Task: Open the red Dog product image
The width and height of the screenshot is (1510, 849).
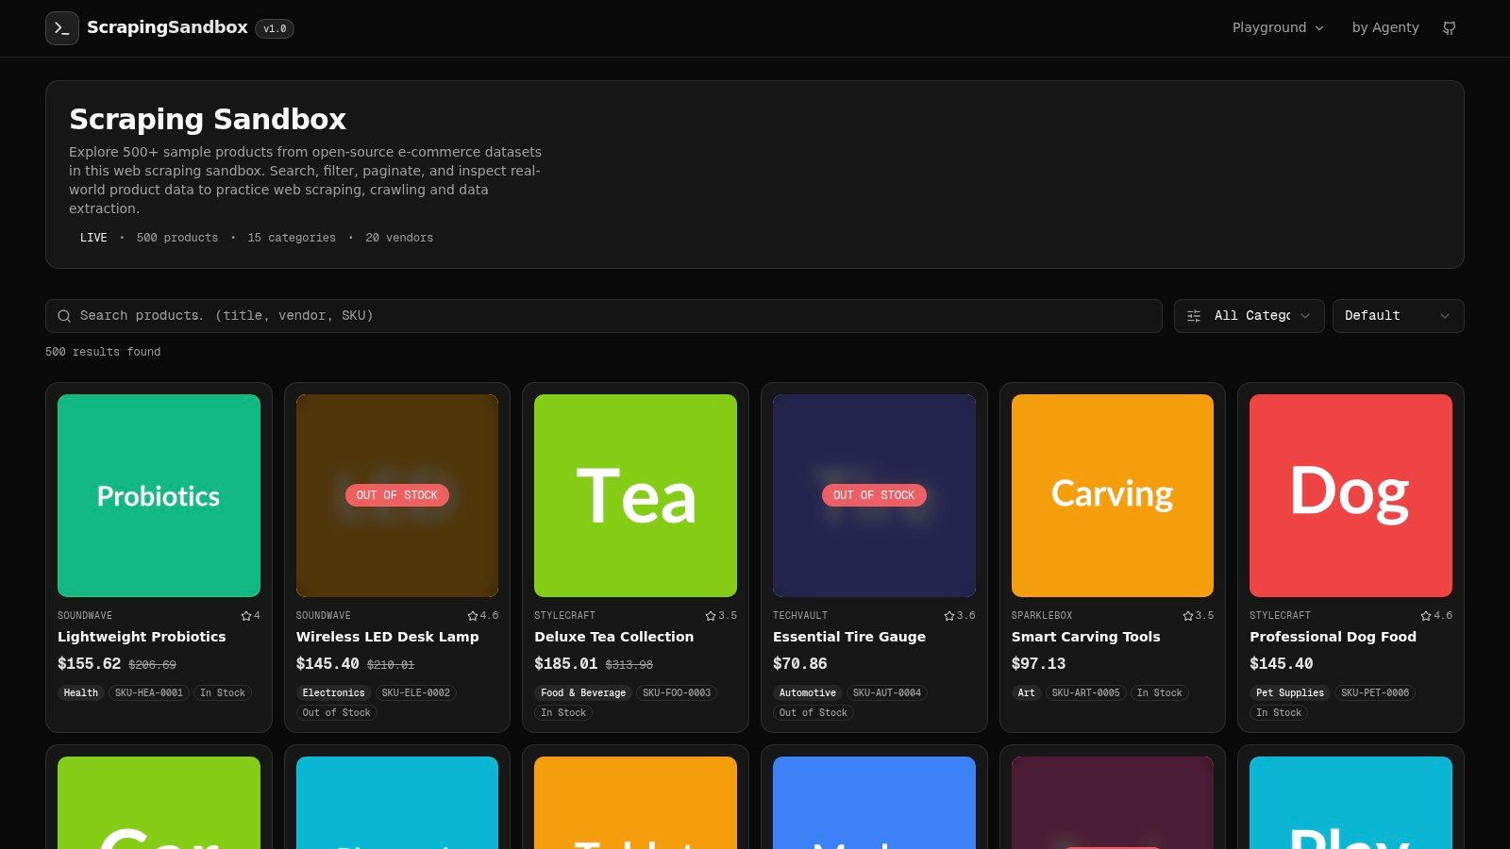Action: tap(1351, 495)
